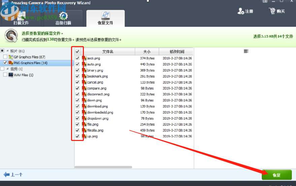Uncheck the downloadadd.png checkbox
Image resolution: width=296 pixels, height=186 pixels.
click(x=77, y=112)
